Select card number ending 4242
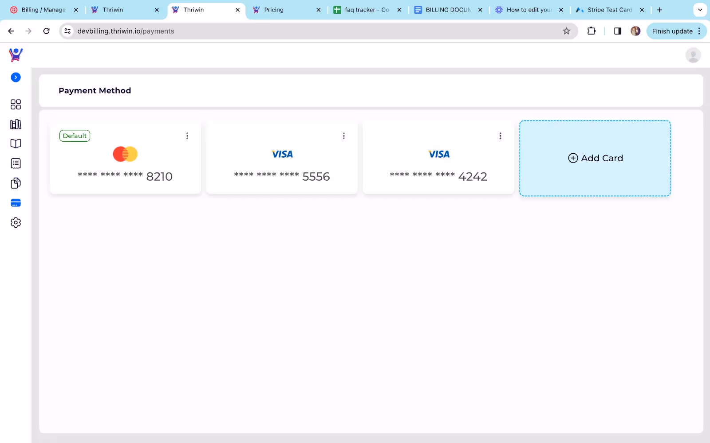The height and width of the screenshot is (443, 710). 438,176
